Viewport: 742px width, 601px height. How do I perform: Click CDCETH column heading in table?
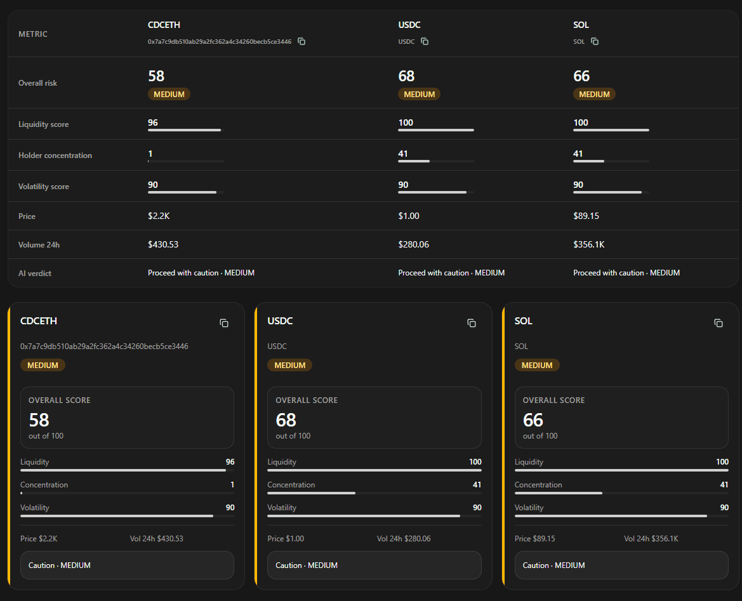(x=164, y=25)
